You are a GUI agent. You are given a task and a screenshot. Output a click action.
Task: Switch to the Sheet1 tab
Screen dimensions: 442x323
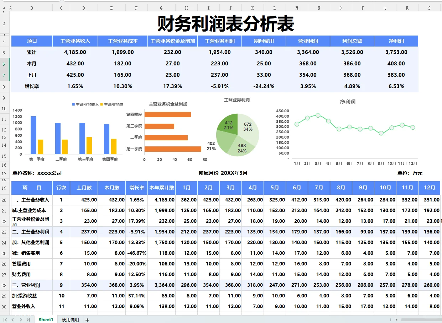pos(45,319)
